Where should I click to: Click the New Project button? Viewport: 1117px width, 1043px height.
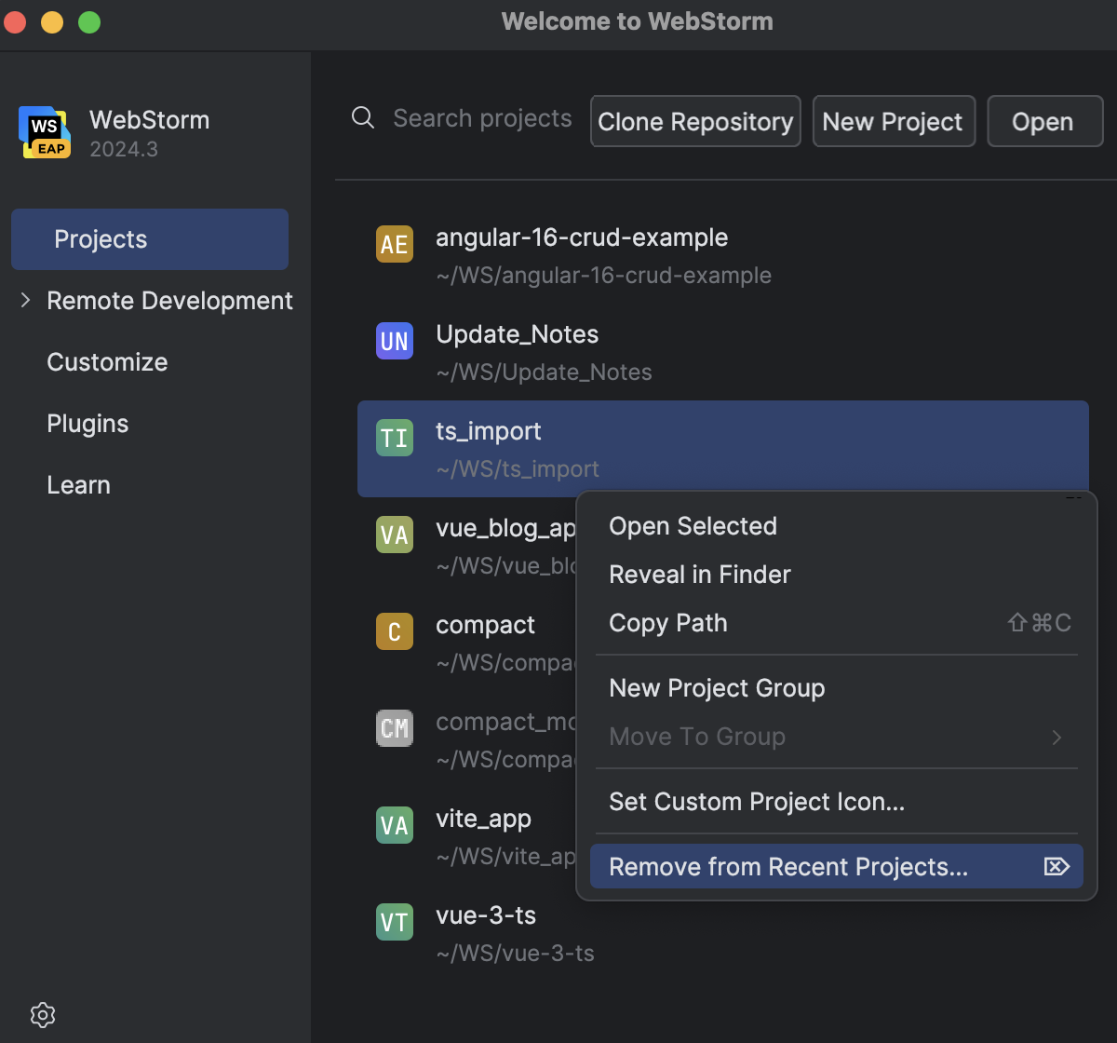[x=893, y=121]
